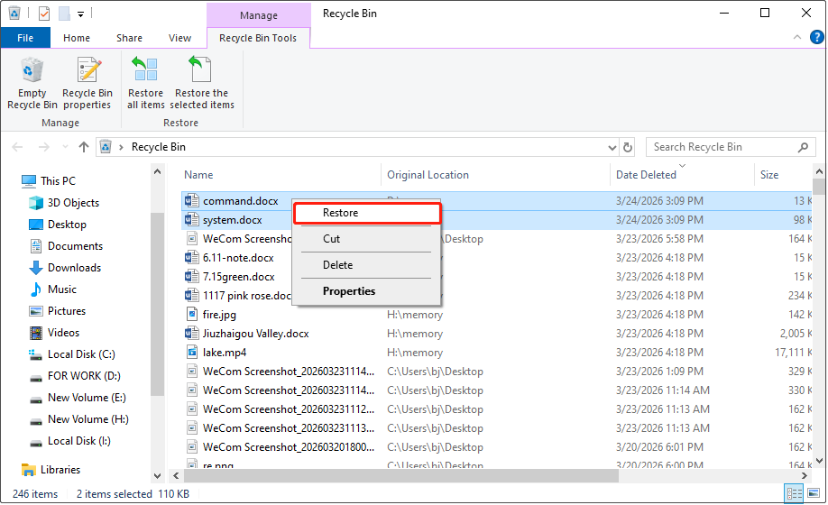Open Videos in navigation pane
The width and height of the screenshot is (828, 505).
click(x=54, y=333)
